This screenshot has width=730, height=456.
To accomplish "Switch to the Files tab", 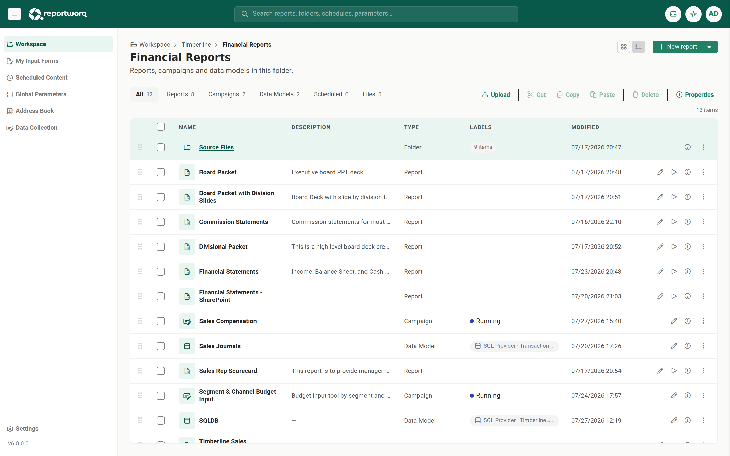I will click(372, 94).
